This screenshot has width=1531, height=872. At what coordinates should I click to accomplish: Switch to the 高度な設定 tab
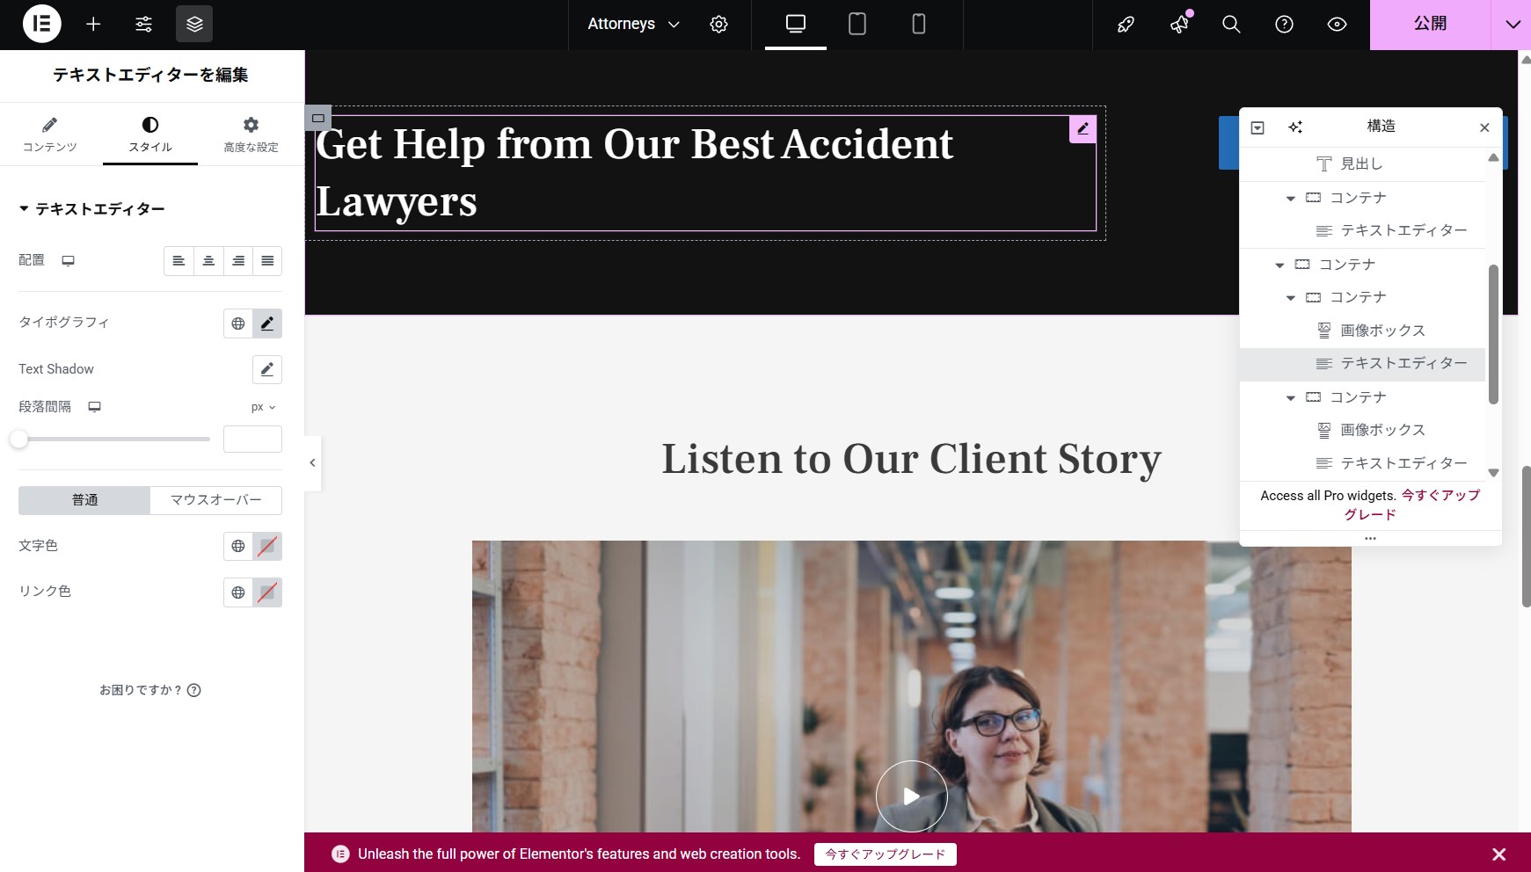click(x=251, y=134)
